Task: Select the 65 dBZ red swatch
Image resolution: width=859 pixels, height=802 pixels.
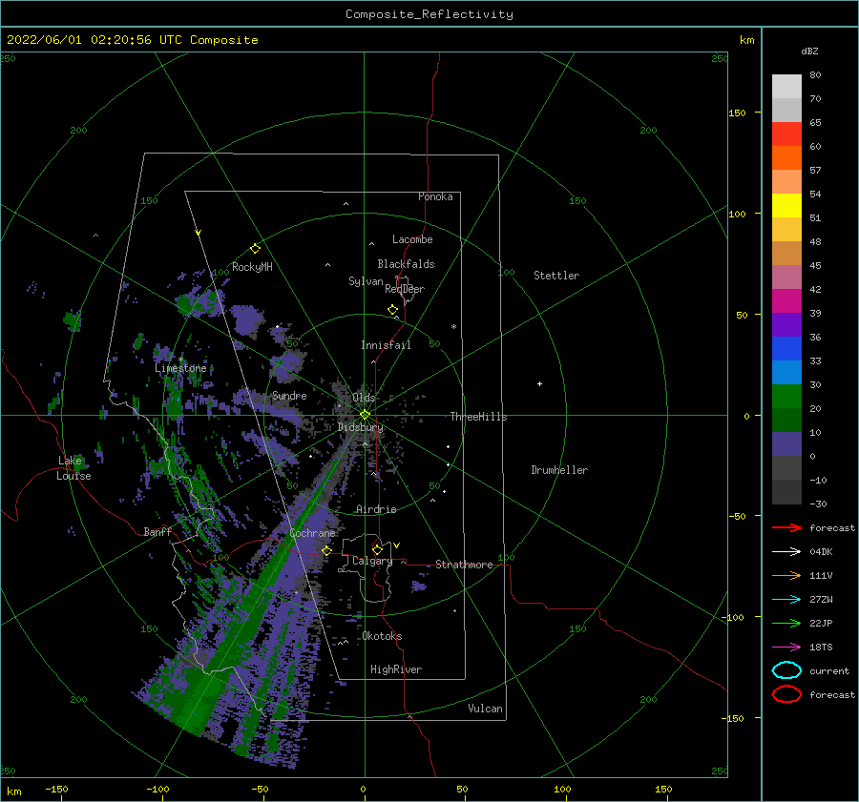Action: (x=786, y=134)
